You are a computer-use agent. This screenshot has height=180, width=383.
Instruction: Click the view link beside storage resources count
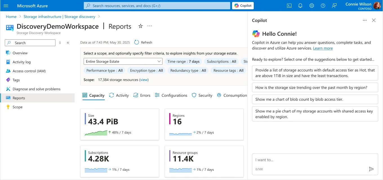pos(144,80)
